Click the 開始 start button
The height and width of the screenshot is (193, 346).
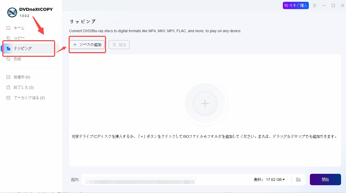point(325,180)
